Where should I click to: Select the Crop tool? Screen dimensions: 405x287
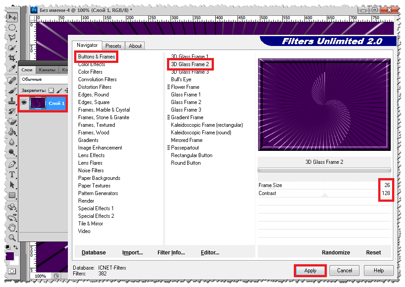point(12,58)
